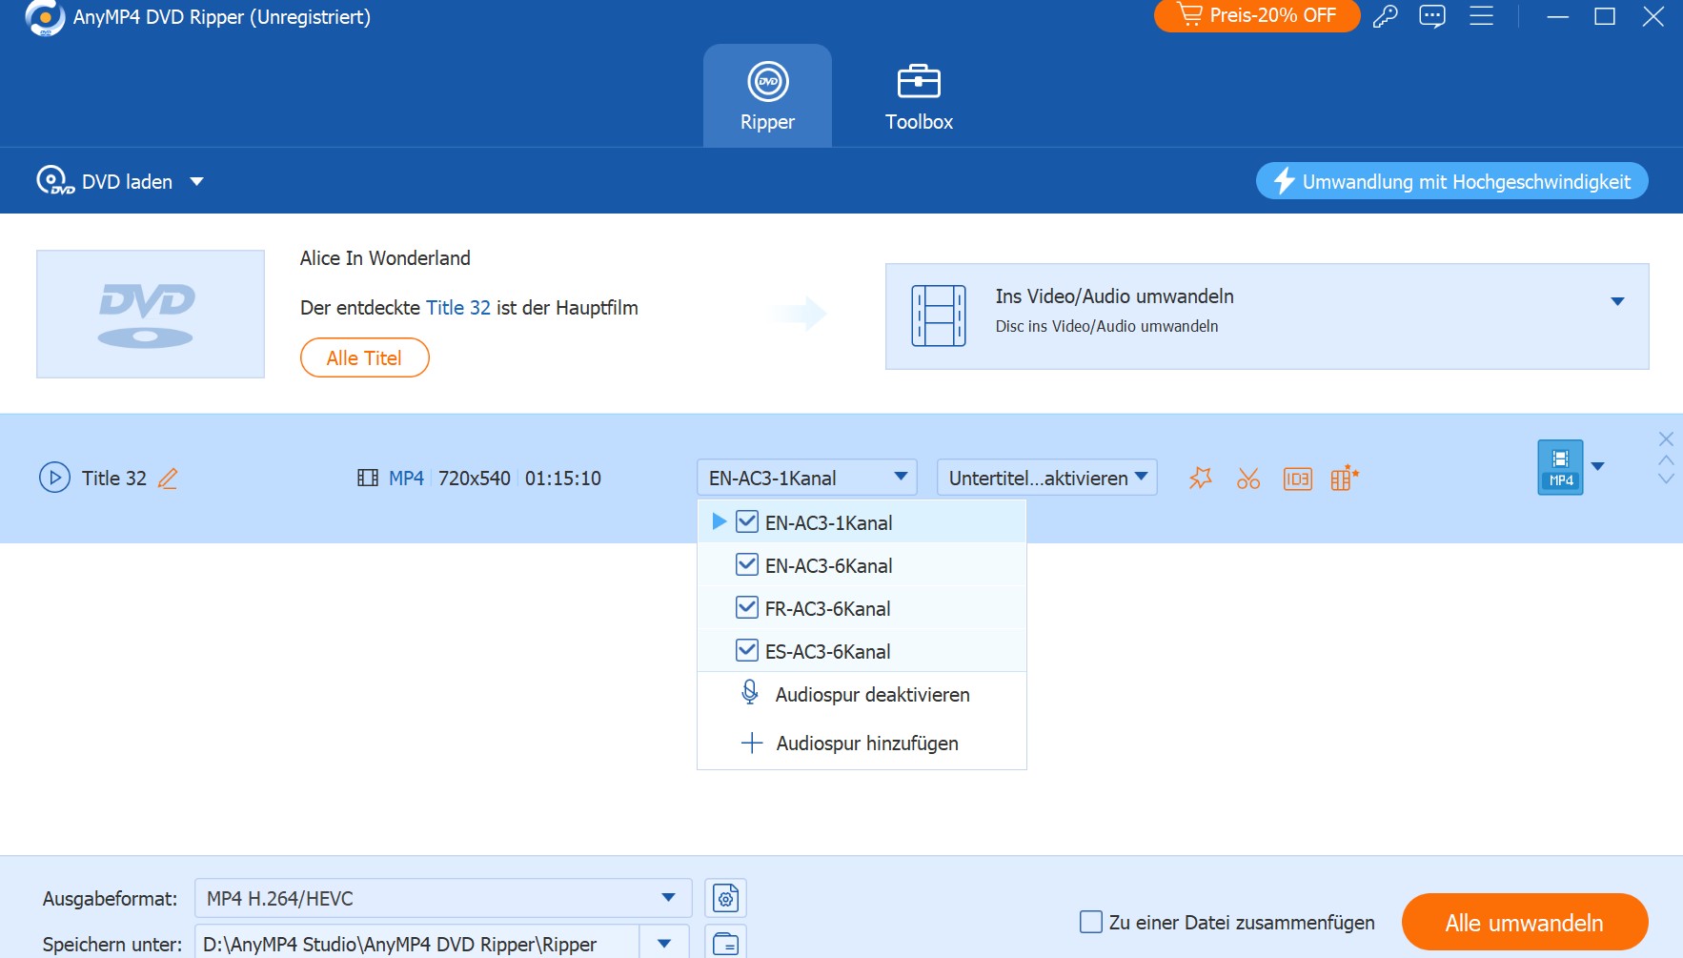Click the key register icon
Image resolution: width=1683 pixels, height=958 pixels.
[1385, 16]
